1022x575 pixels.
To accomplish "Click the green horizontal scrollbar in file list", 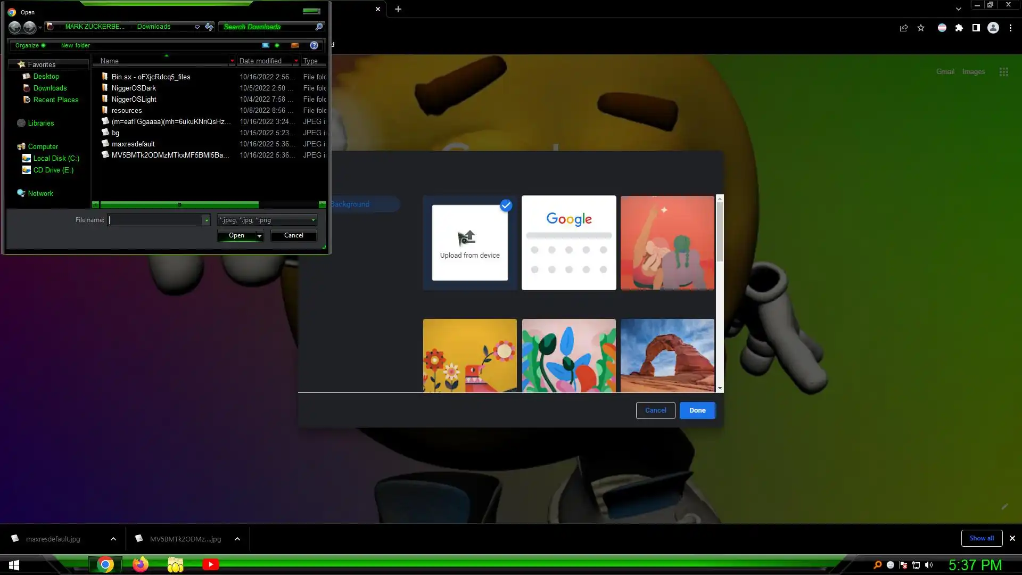I will click(179, 204).
